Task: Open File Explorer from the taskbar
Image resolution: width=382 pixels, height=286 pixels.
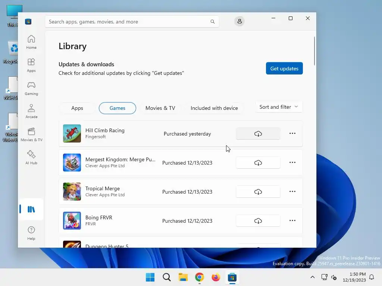Action: click(183, 277)
